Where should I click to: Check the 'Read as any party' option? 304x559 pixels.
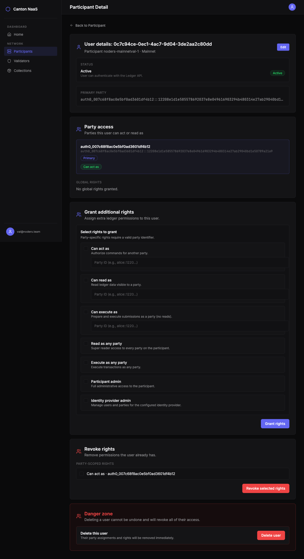[x=86, y=344]
